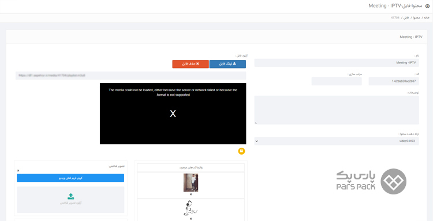Select the music-note logo watermark thumbnail
Viewport: 433px width, 221px height.
(191, 208)
